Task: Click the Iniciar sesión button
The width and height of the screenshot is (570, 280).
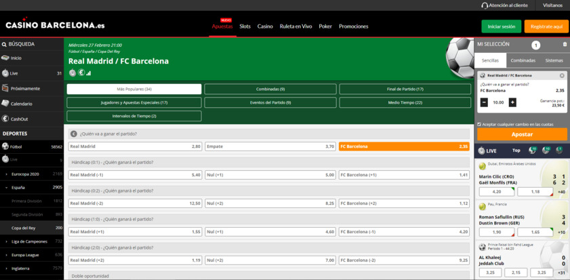Action: click(x=502, y=26)
